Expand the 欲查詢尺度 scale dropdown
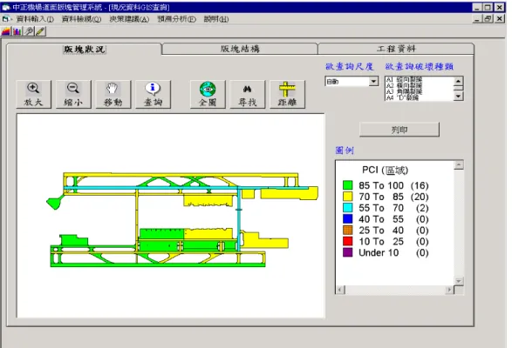512x348 pixels. click(x=373, y=82)
